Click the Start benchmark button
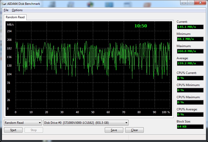Viewport: 208px width, 142px height. (13, 130)
